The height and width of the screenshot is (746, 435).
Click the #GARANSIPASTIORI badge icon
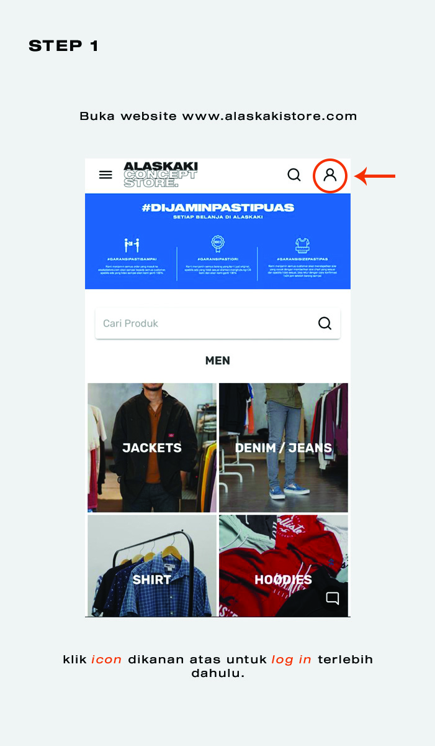tap(218, 244)
